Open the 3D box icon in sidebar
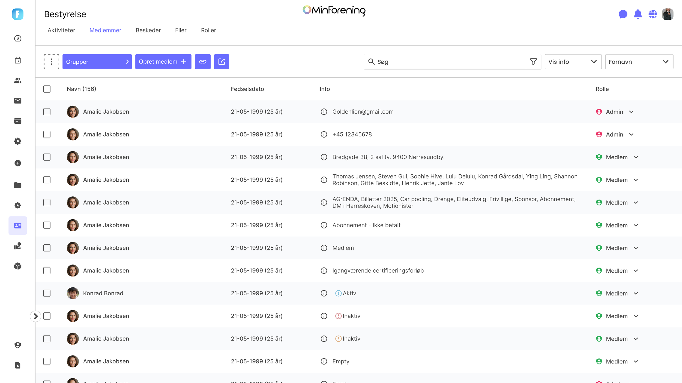 click(18, 266)
